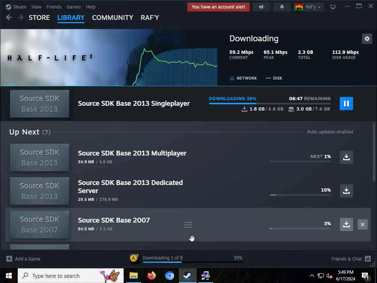Pause the Source SDK Base 2013 Singleplayer download
This screenshot has width=377, height=283.
(x=346, y=104)
